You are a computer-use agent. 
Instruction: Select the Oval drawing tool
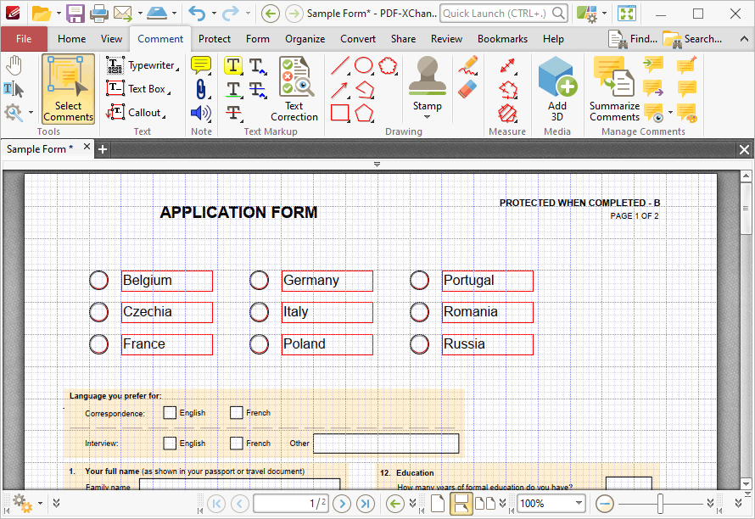pyautogui.click(x=364, y=65)
